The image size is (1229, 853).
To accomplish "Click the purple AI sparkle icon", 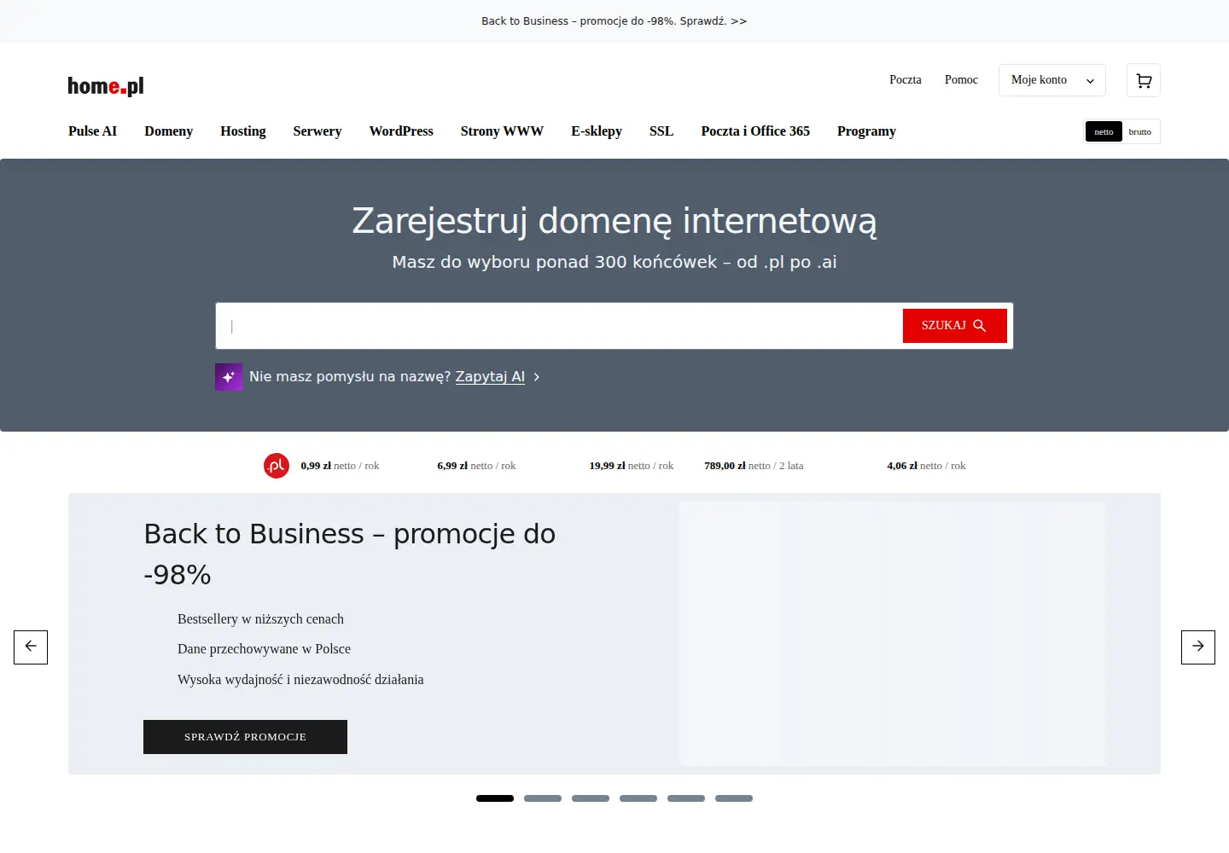I will tap(229, 377).
